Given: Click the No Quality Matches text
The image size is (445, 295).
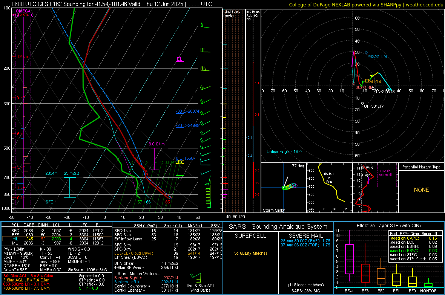Looking at the screenshot, I should [250, 253].
